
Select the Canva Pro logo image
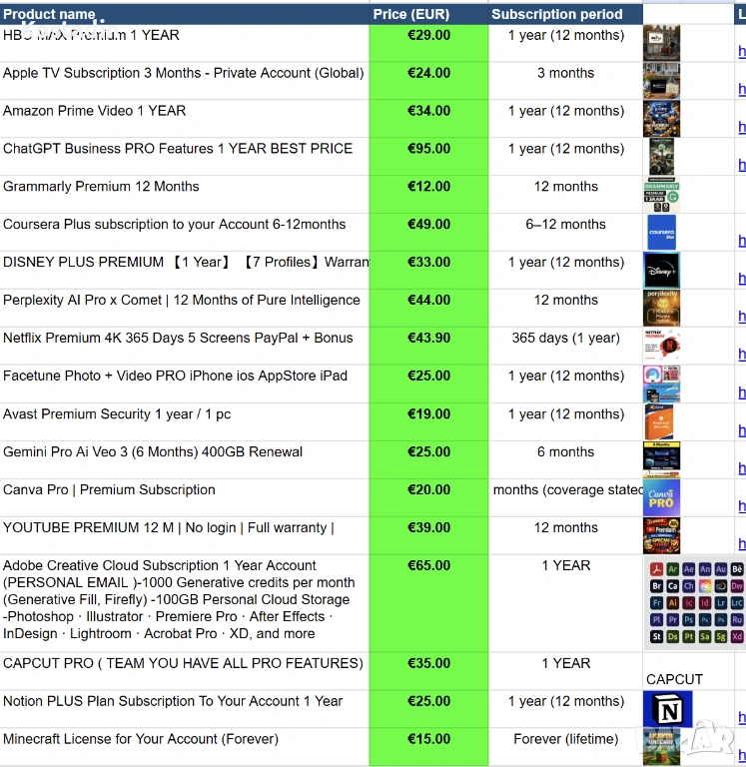tap(661, 497)
